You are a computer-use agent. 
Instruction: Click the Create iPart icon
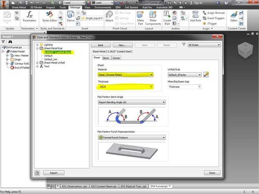click(167, 18)
